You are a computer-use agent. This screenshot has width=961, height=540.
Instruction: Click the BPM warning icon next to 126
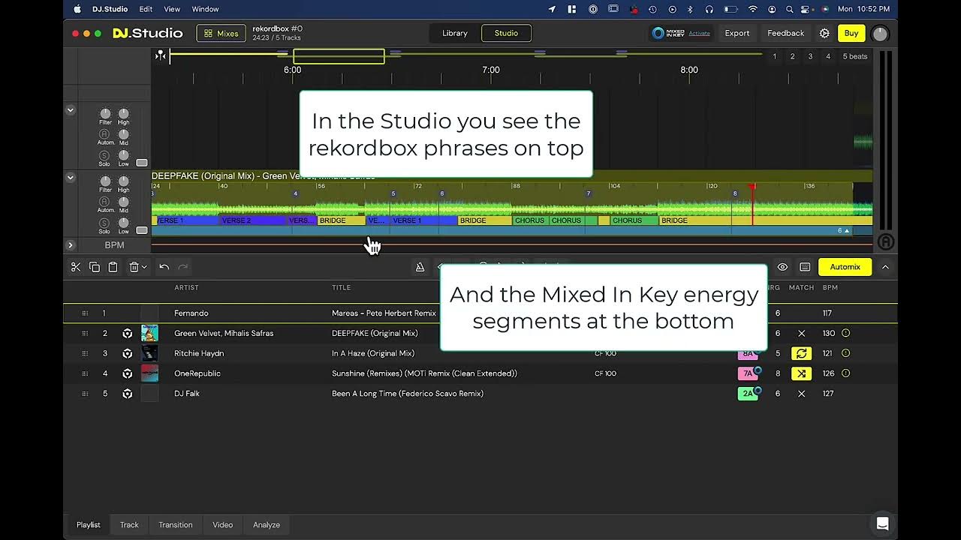(845, 373)
